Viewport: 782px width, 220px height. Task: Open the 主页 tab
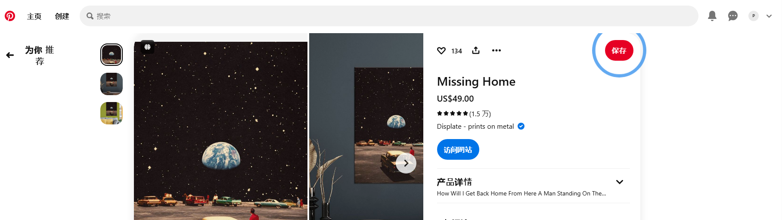tap(34, 16)
